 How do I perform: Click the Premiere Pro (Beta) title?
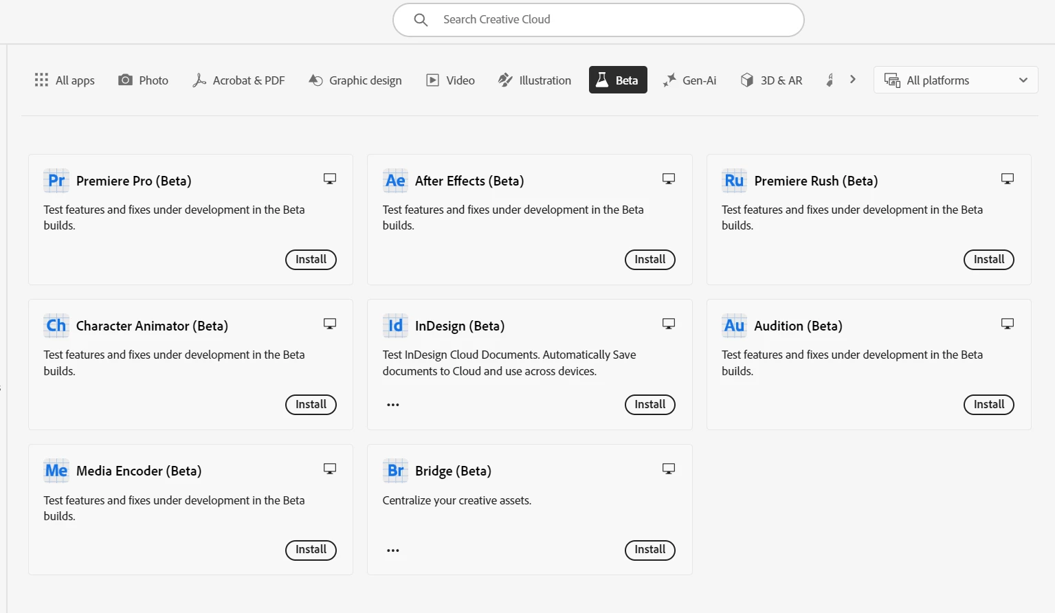tap(134, 181)
